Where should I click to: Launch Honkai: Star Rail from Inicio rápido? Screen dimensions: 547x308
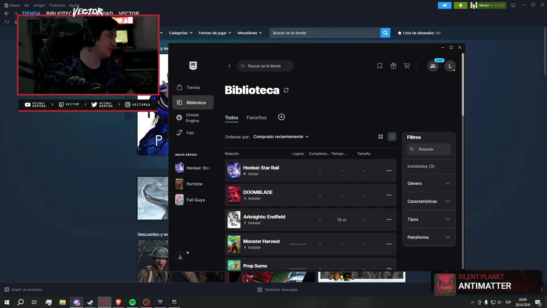[193, 168]
